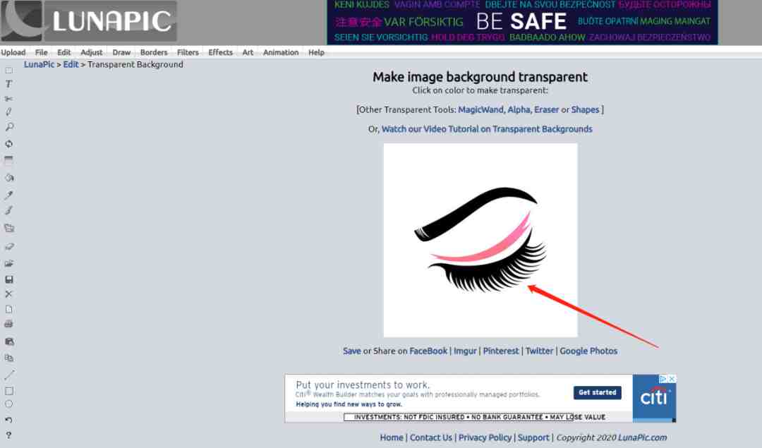Click the floppy disk save icon
The image size is (762, 448).
pyautogui.click(x=8, y=279)
